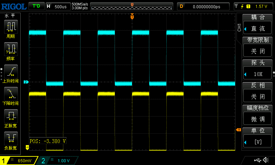The width and height of the screenshot is (275, 165).
Task: Open the 单位 unit dropdown
Action: click(258, 142)
